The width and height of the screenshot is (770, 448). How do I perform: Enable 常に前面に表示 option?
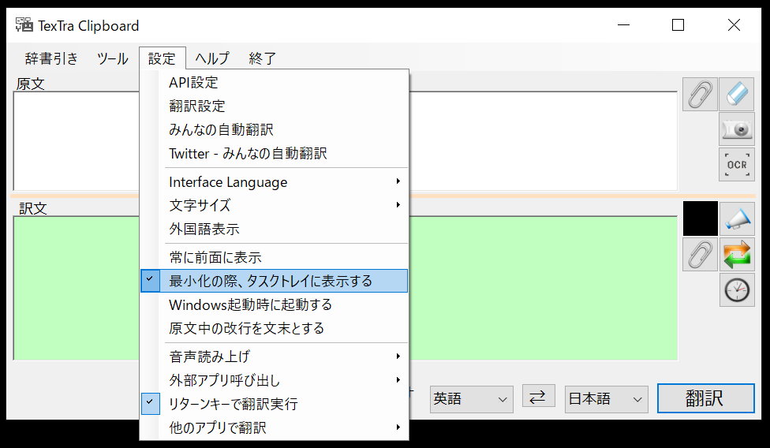pyautogui.click(x=274, y=257)
